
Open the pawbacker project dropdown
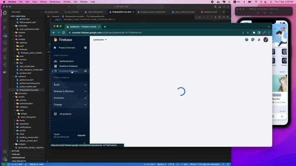[x=100, y=40]
